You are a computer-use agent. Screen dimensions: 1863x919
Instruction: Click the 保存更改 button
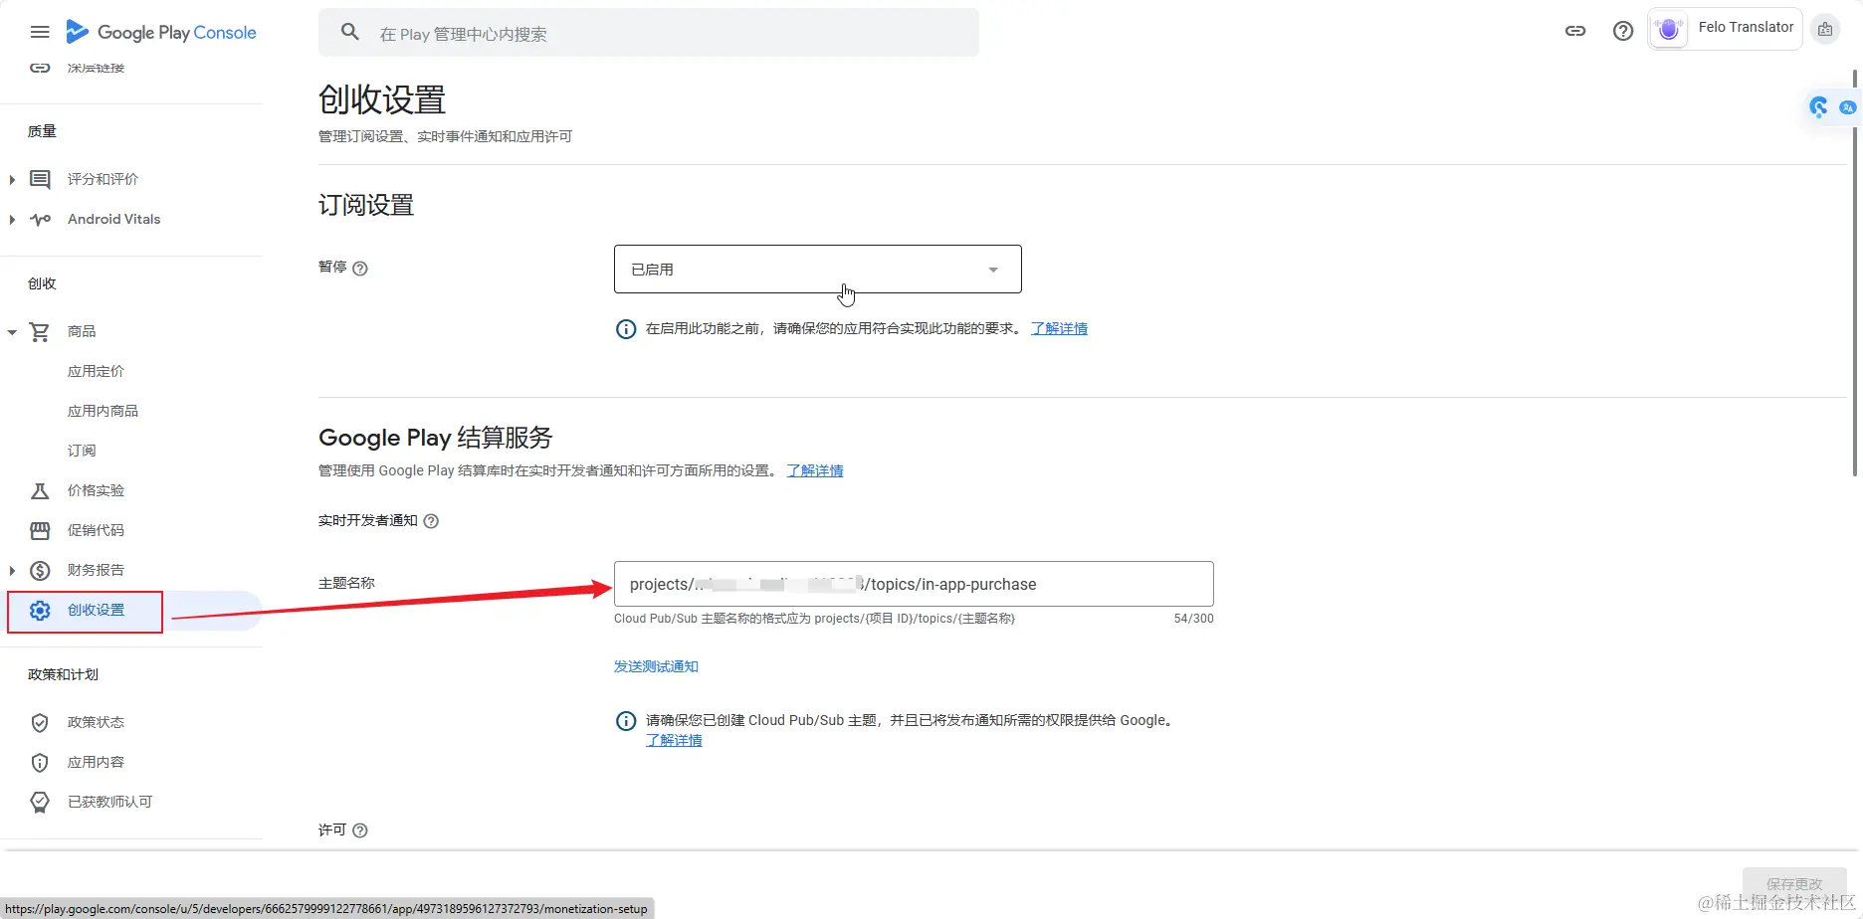[x=1794, y=883]
